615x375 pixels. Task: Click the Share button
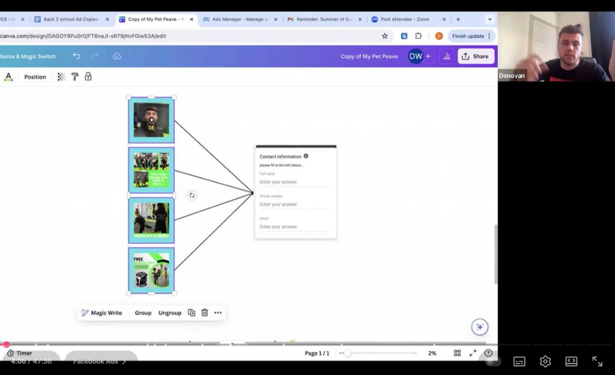pyautogui.click(x=476, y=56)
